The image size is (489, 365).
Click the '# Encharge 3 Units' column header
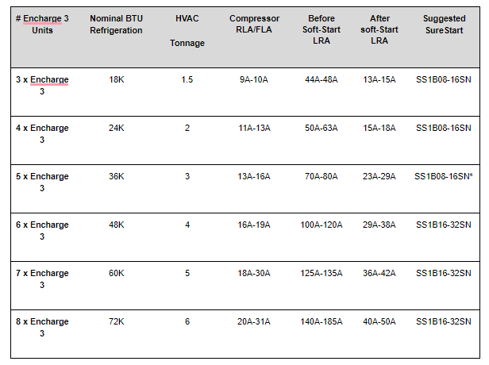click(42, 25)
